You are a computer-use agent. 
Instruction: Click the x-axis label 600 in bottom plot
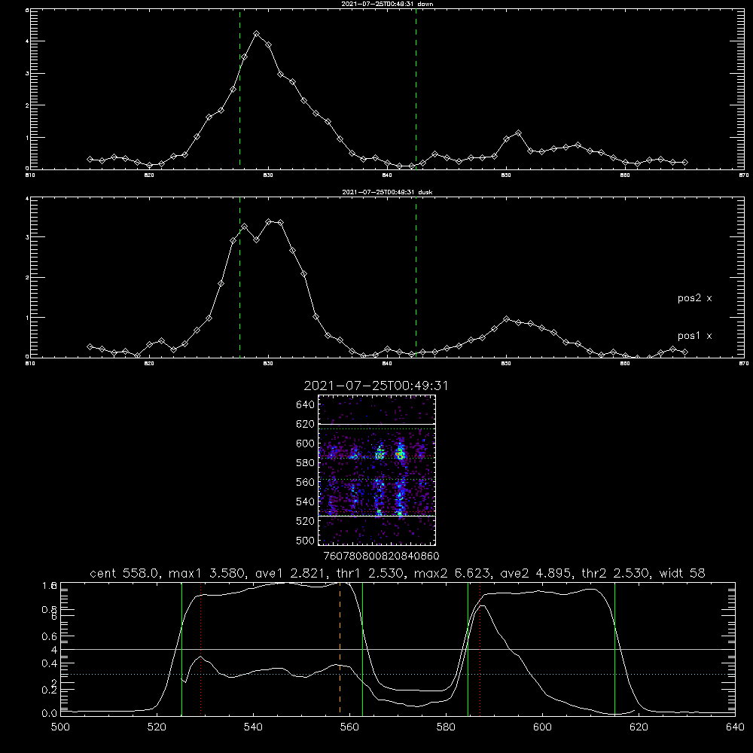click(542, 727)
